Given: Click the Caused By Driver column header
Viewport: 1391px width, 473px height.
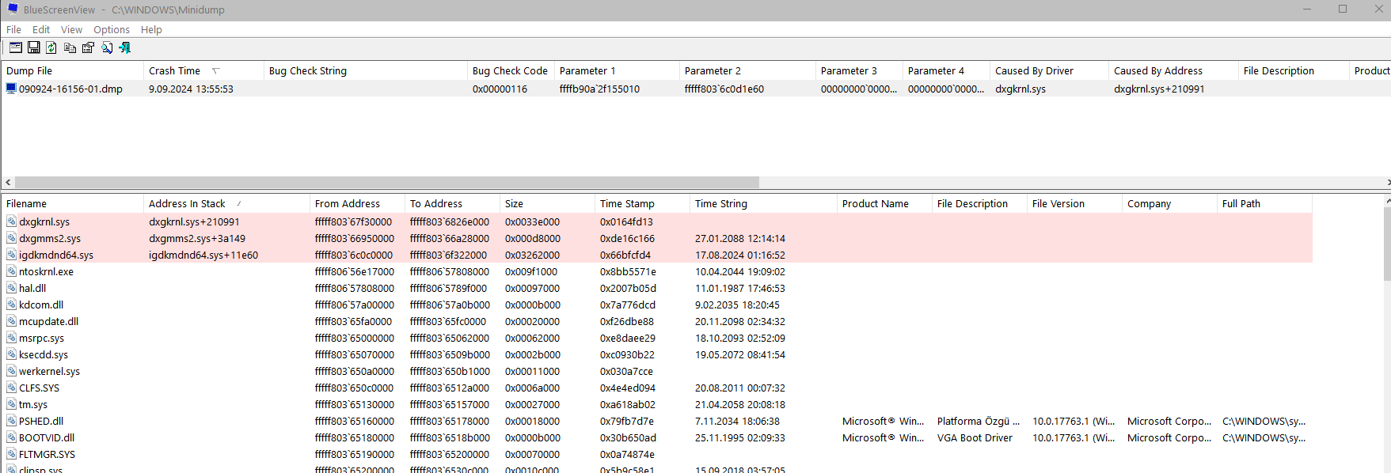Looking at the screenshot, I should pyautogui.click(x=1034, y=70).
